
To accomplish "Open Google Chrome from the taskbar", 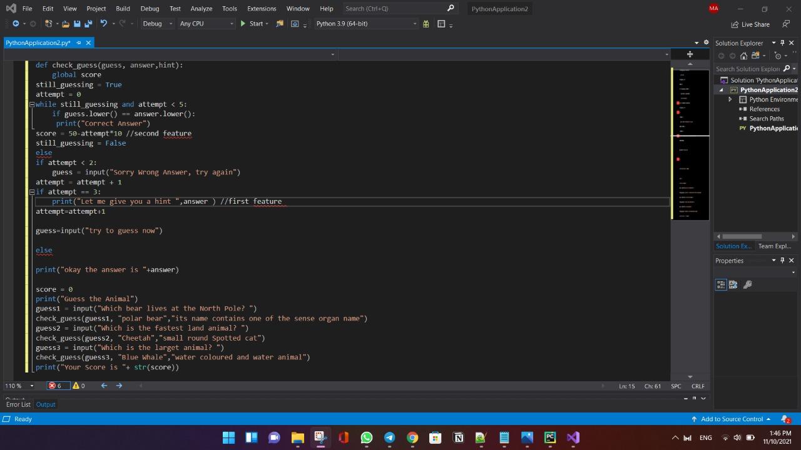I will pos(412,437).
